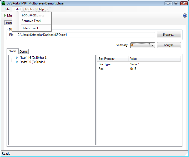Viewport: 189px width, 157px height.
Task: Click the mdat atom diamond icon
Action: pos(17,62)
